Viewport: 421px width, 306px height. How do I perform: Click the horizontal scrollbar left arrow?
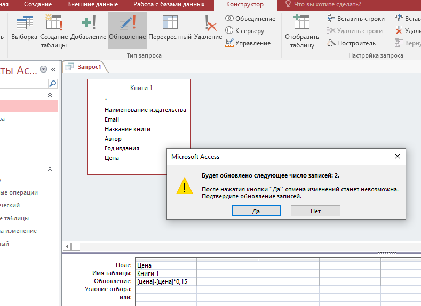tap(67, 246)
